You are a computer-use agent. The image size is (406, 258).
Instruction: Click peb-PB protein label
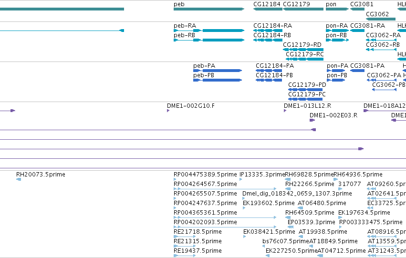tap(204, 75)
